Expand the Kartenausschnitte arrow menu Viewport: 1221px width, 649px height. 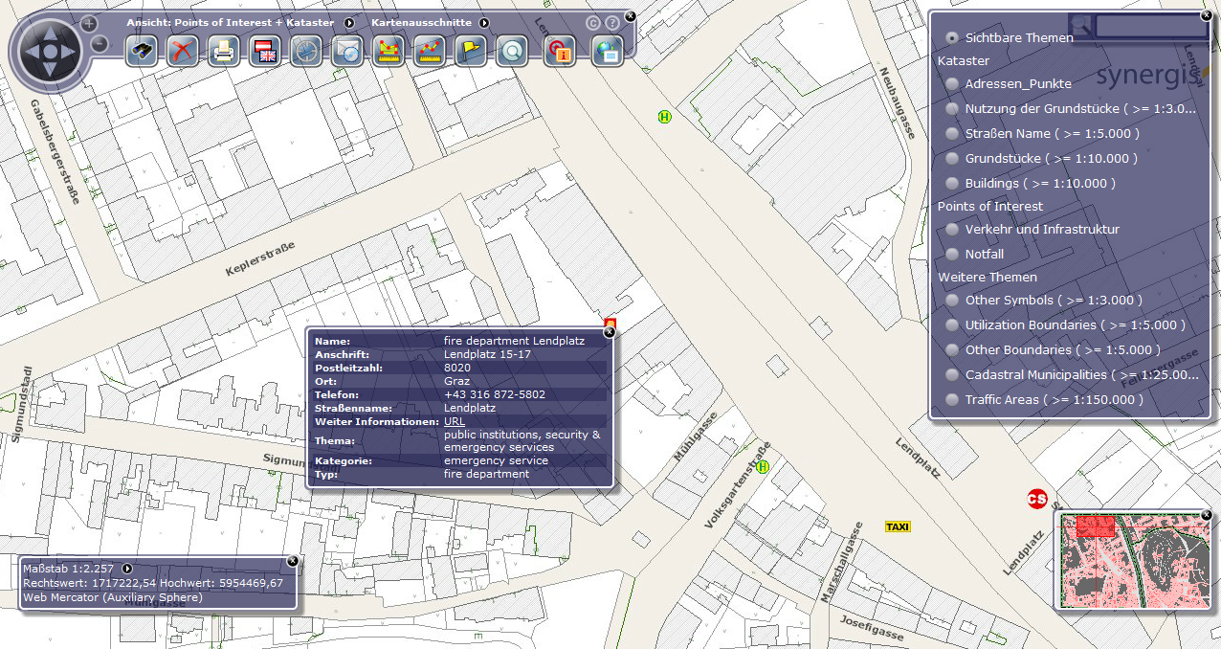pyautogui.click(x=485, y=22)
